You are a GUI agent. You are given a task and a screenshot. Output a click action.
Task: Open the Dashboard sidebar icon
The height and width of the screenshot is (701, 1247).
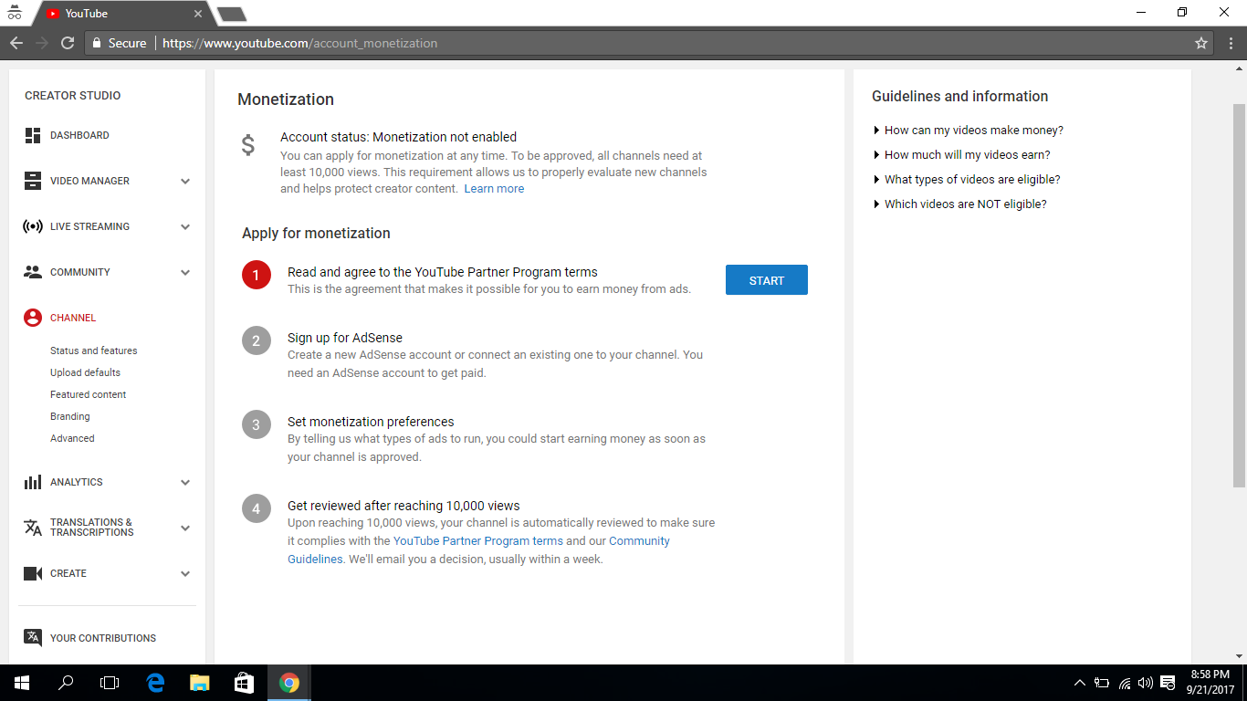33,135
